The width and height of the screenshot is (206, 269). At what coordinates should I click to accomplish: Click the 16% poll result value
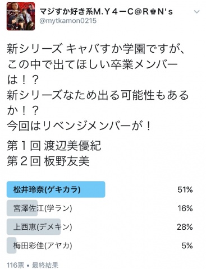click(x=185, y=208)
